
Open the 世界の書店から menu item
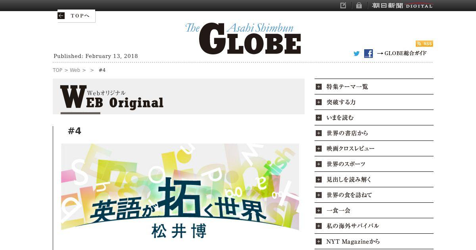(374, 133)
